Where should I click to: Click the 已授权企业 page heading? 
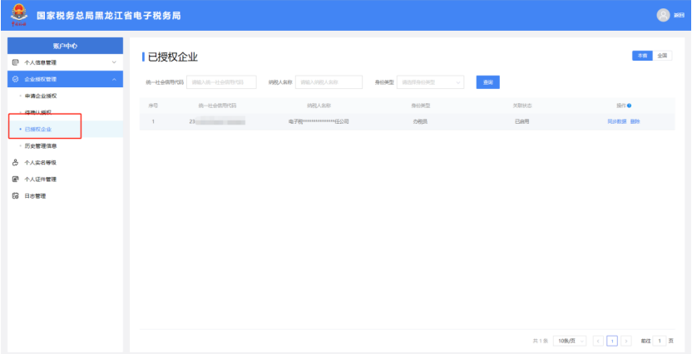tap(172, 57)
